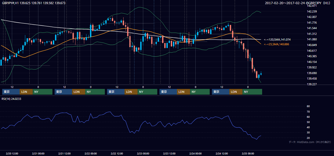
Task: Click the RSI axis value 60
Action: tap(308, 117)
